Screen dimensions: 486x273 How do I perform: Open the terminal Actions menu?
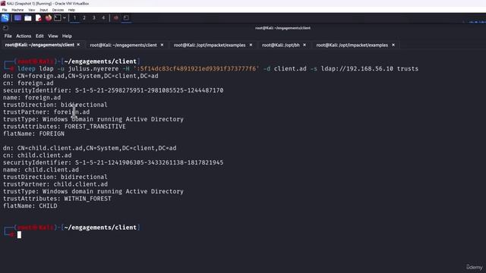(x=24, y=36)
